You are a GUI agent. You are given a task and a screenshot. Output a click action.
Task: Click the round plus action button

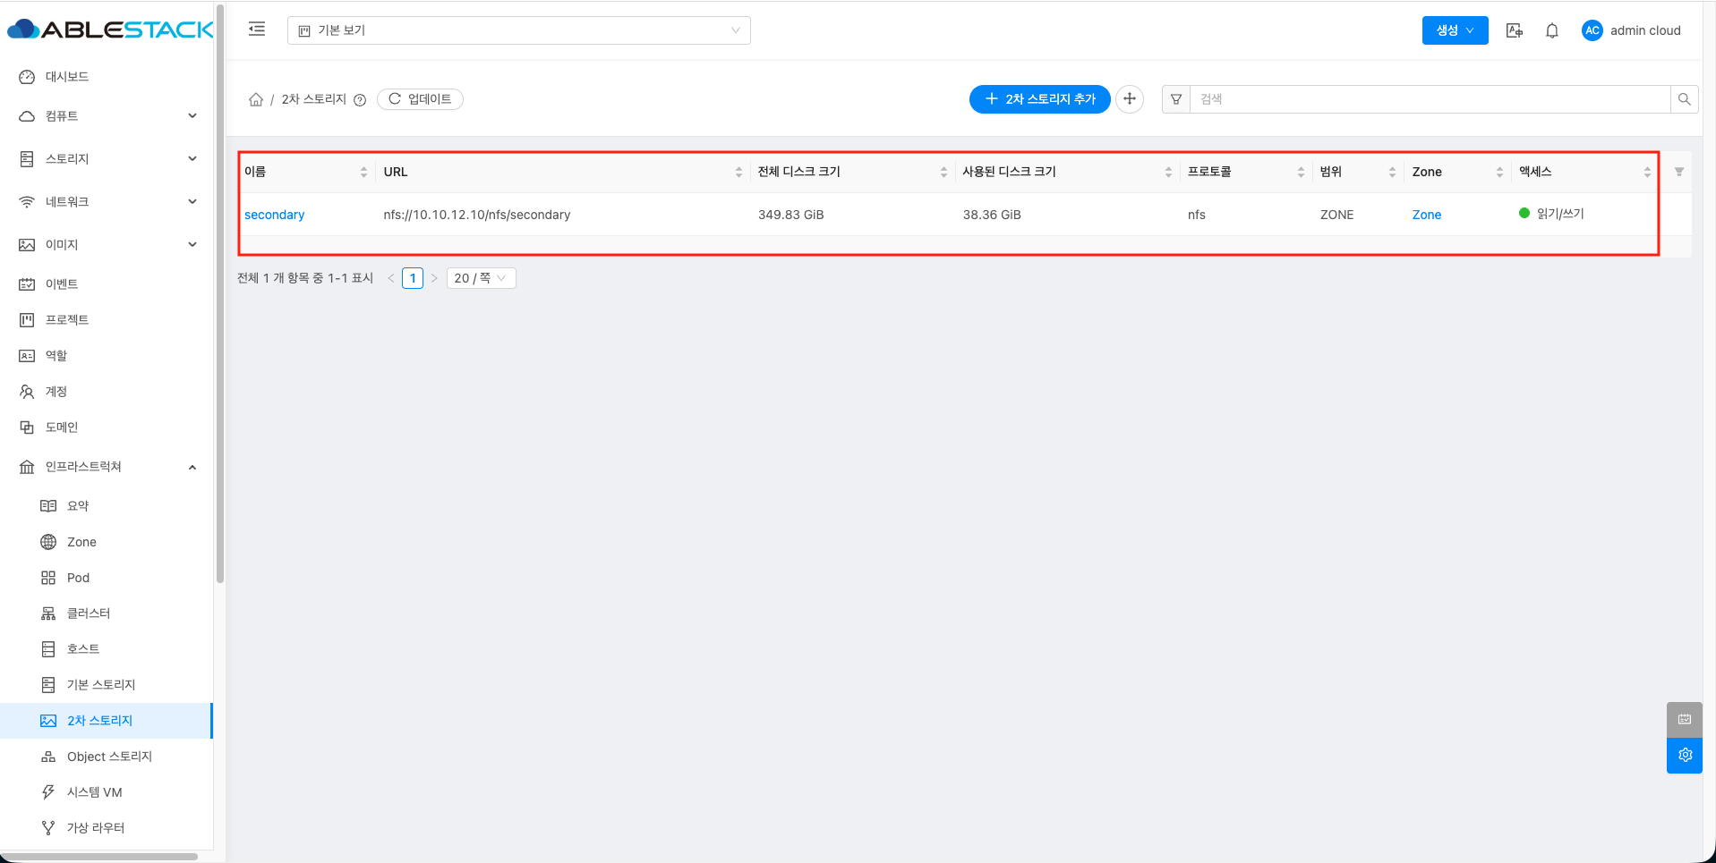[1130, 99]
